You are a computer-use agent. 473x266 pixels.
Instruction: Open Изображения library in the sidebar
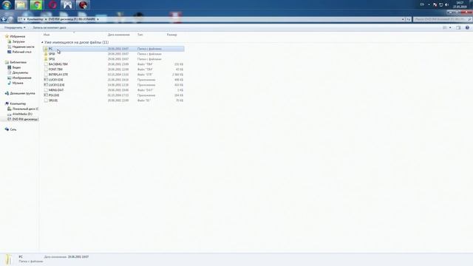coord(21,78)
